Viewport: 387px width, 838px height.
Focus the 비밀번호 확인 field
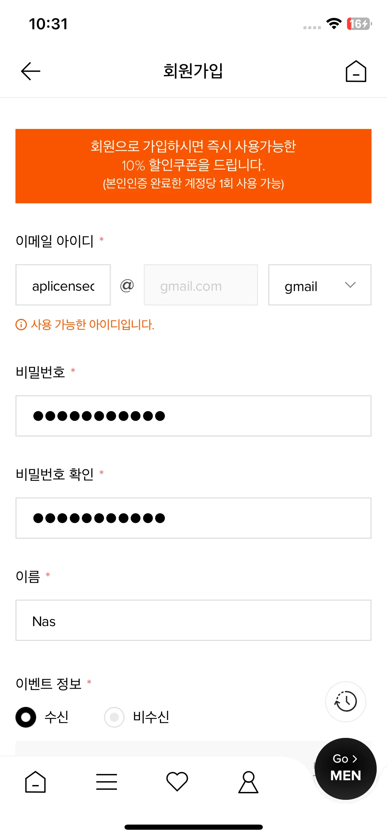(x=193, y=518)
